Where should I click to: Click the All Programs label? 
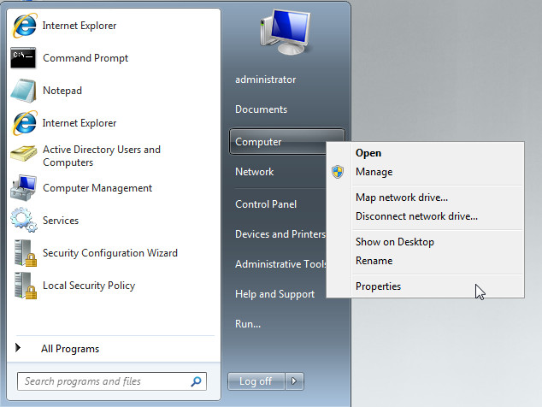70,349
